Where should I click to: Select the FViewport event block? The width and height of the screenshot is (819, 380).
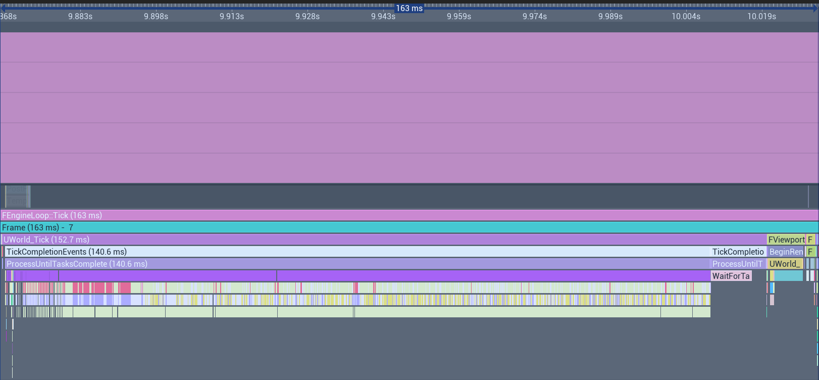(x=786, y=240)
